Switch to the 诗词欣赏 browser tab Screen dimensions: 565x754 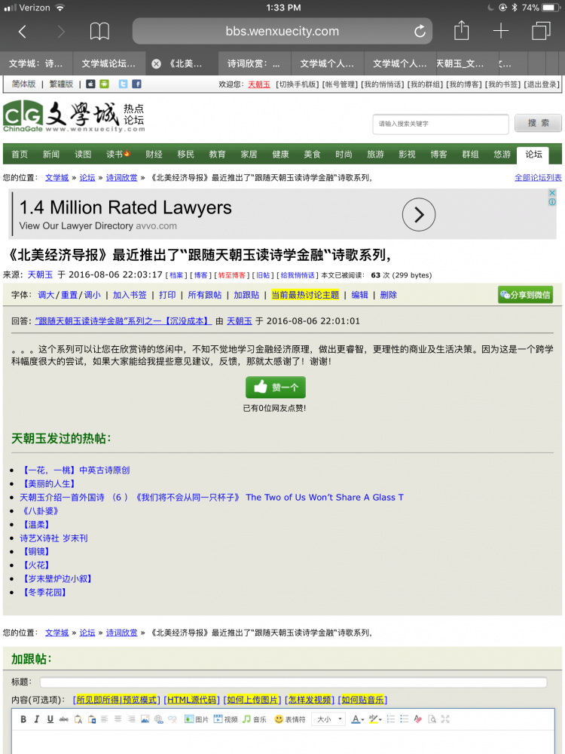coord(253,64)
